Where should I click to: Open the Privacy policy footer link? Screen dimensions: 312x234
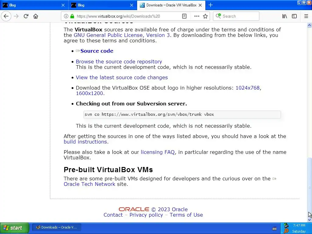coord(146,215)
